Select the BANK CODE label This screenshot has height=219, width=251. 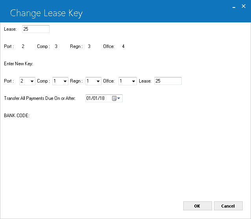[17, 116]
